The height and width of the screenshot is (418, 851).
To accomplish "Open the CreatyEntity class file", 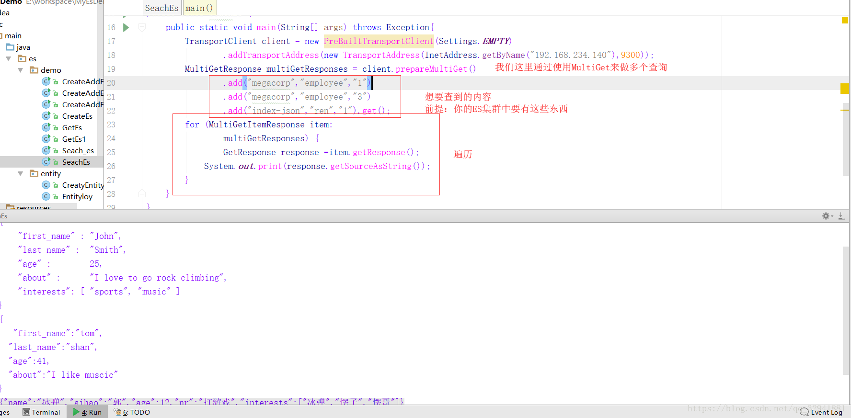I will tap(83, 185).
